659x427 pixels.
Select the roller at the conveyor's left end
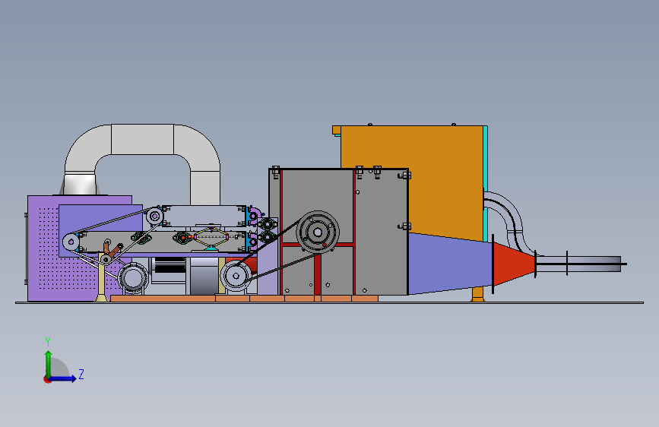coord(71,242)
